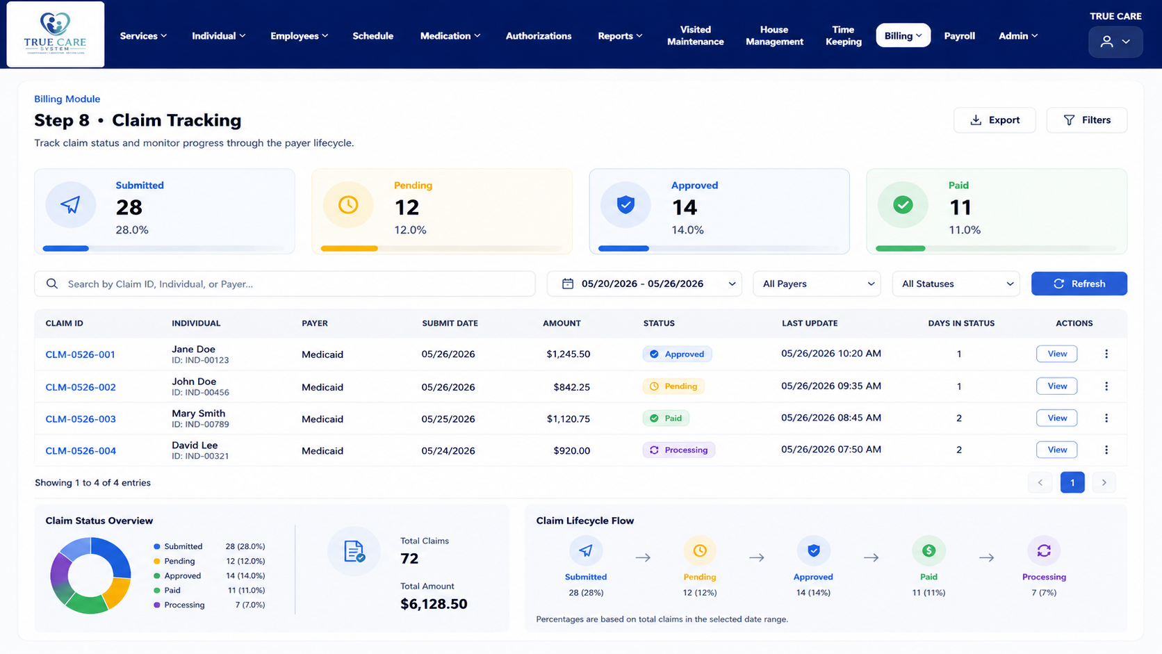Click Paid dollar icon in Lifecycle Flow
This screenshot has height=654, width=1162.
(928, 550)
